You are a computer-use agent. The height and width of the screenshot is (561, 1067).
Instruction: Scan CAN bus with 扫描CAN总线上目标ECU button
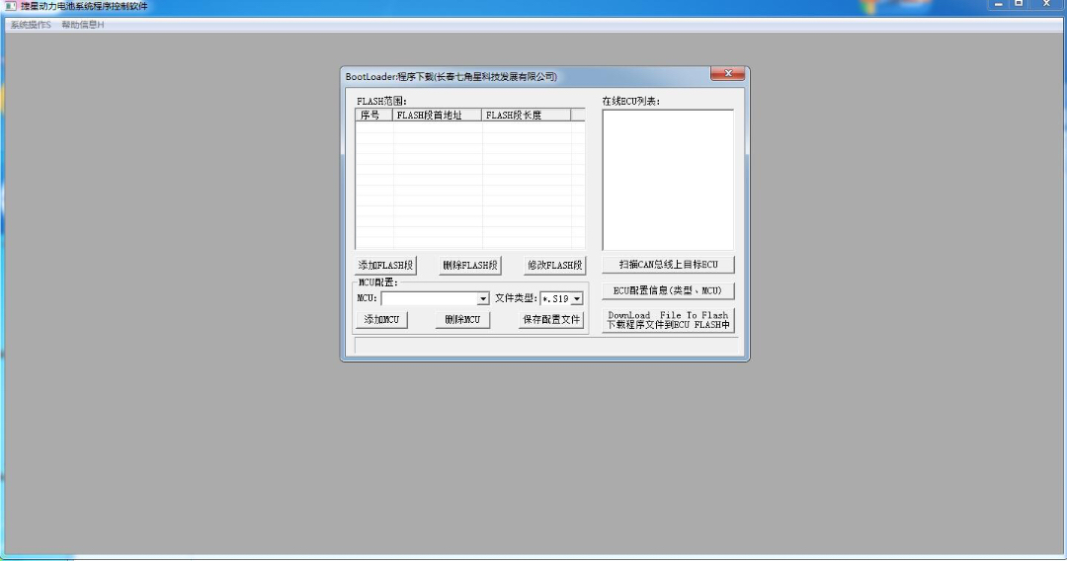tap(668, 265)
